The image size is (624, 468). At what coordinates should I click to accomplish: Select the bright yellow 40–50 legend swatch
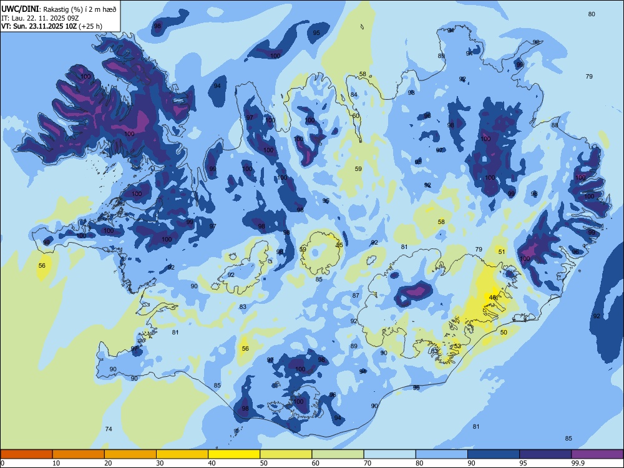coord(234,454)
